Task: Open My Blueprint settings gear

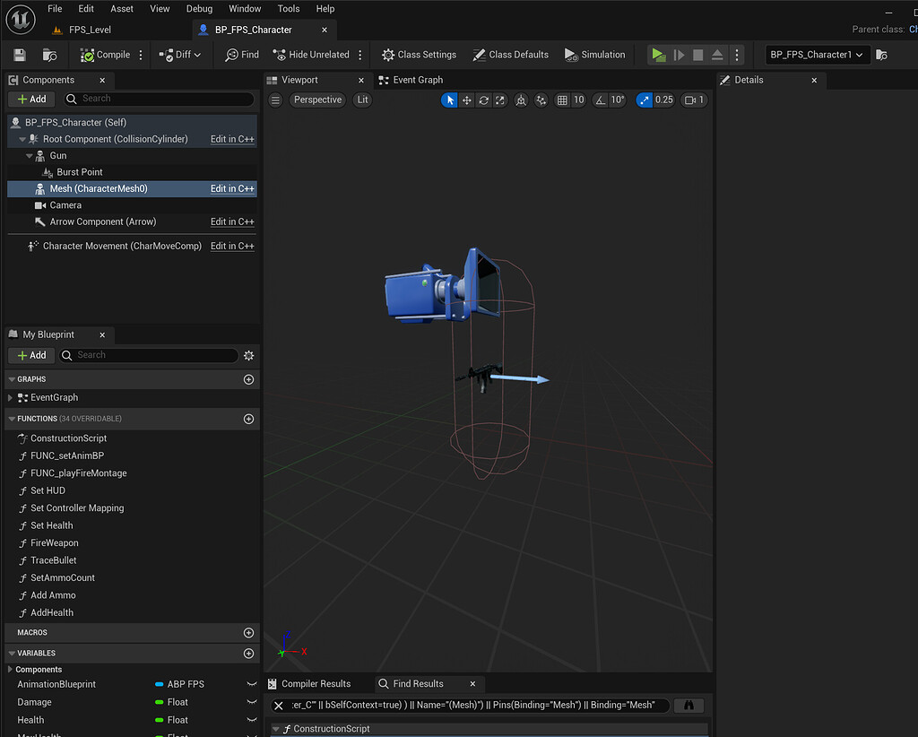Action: click(x=249, y=356)
